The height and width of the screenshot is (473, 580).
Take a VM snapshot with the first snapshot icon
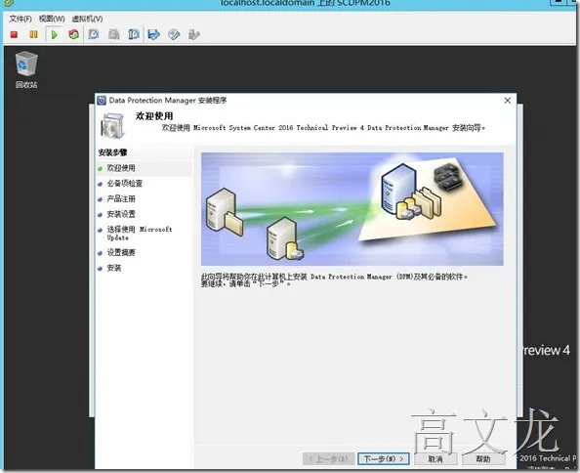(x=94, y=34)
